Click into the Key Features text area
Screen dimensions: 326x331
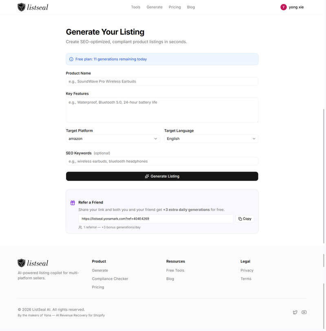[162, 110]
